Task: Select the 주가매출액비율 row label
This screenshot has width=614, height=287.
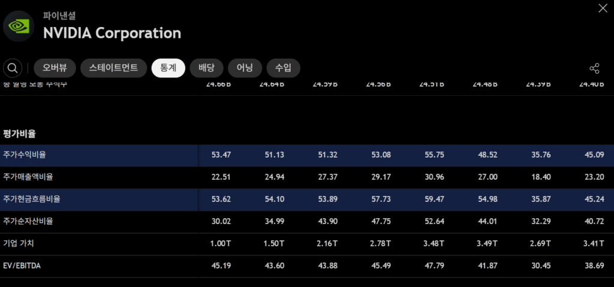Action: click(28, 177)
